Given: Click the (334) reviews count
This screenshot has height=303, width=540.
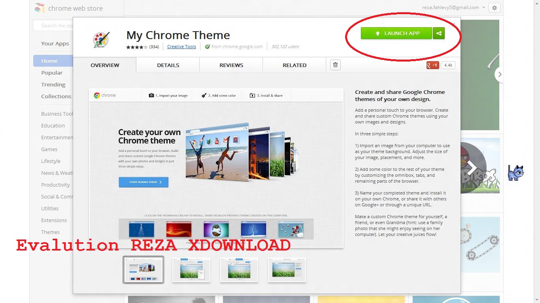Looking at the screenshot, I should click(154, 47).
